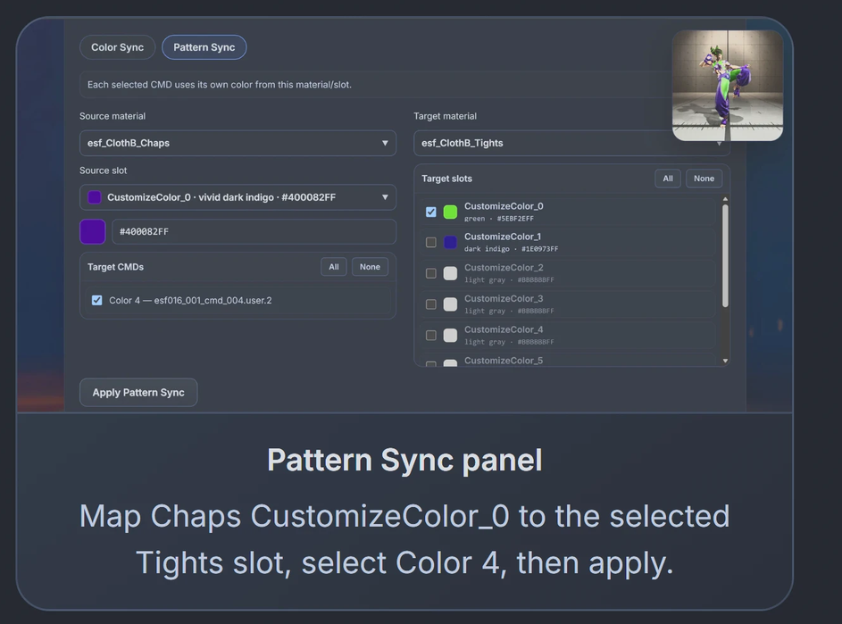The image size is (842, 624).
Task: Check the CustomizeColor_2 target slot checkbox
Action: coord(430,273)
